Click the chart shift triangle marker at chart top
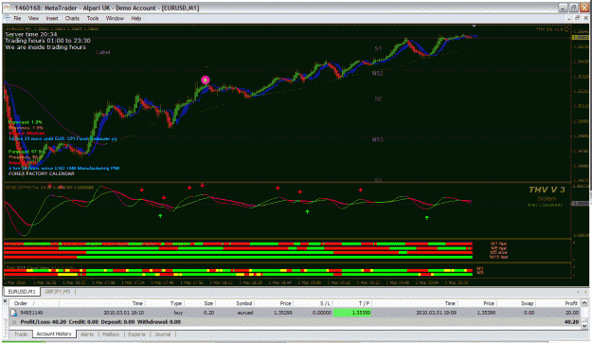 coord(475,27)
